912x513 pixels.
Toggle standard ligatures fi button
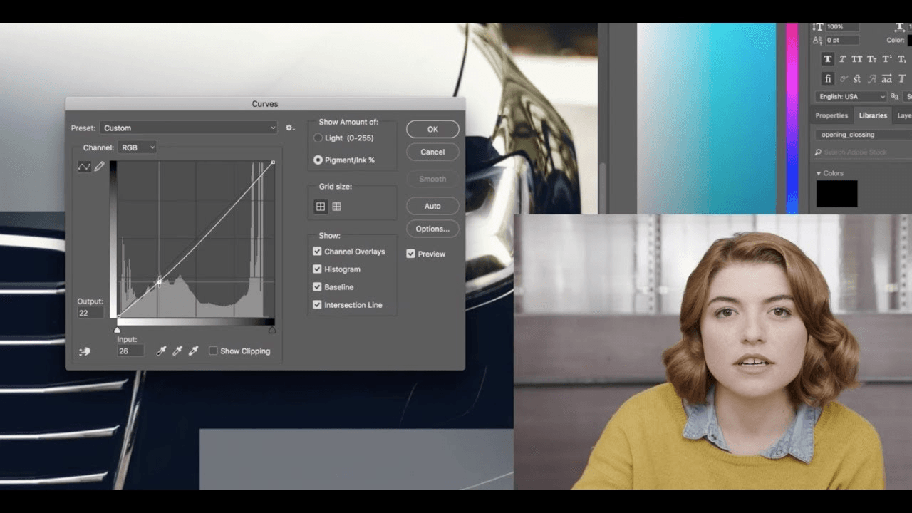[828, 78]
